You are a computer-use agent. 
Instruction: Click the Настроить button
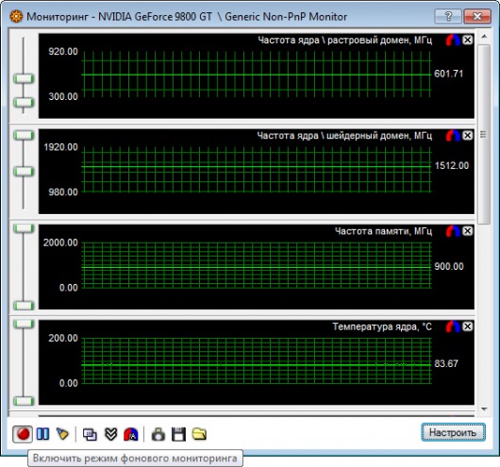coord(453,432)
